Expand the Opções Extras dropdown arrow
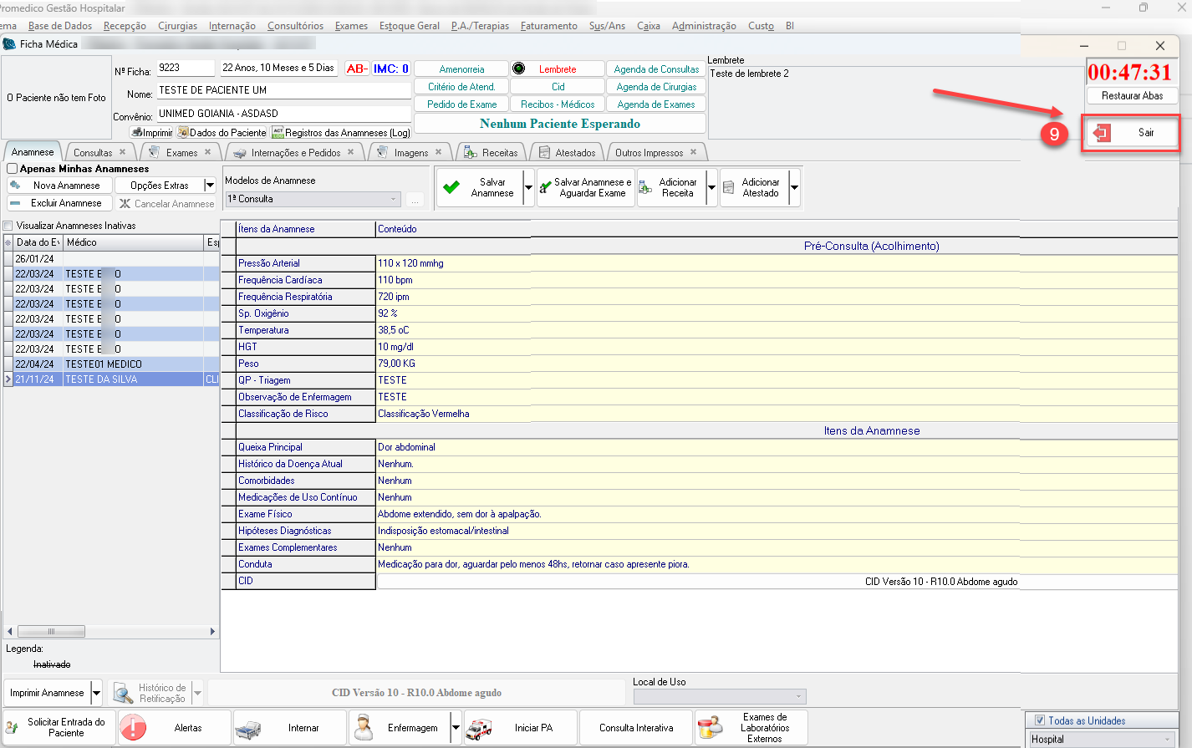The height and width of the screenshot is (748, 1192). [x=210, y=186]
